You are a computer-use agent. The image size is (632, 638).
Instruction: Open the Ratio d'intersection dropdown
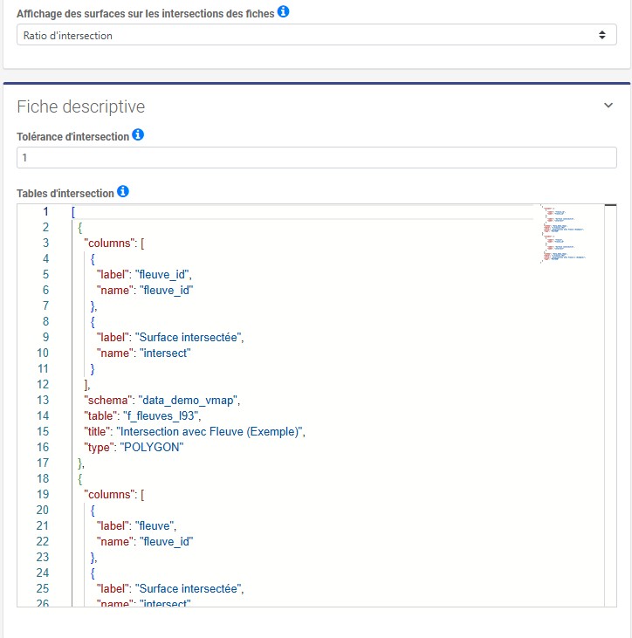coord(317,35)
